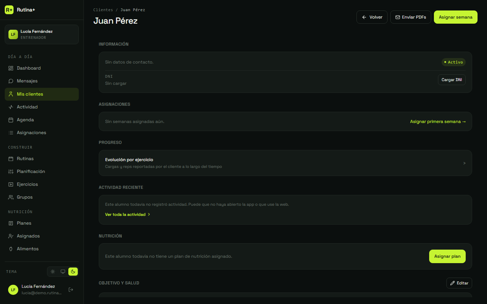Click Ver toda la actividad link

coord(127,214)
